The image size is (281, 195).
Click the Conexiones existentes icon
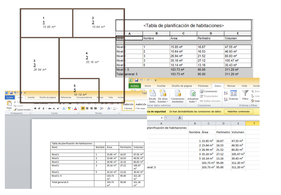(x=178, y=93)
